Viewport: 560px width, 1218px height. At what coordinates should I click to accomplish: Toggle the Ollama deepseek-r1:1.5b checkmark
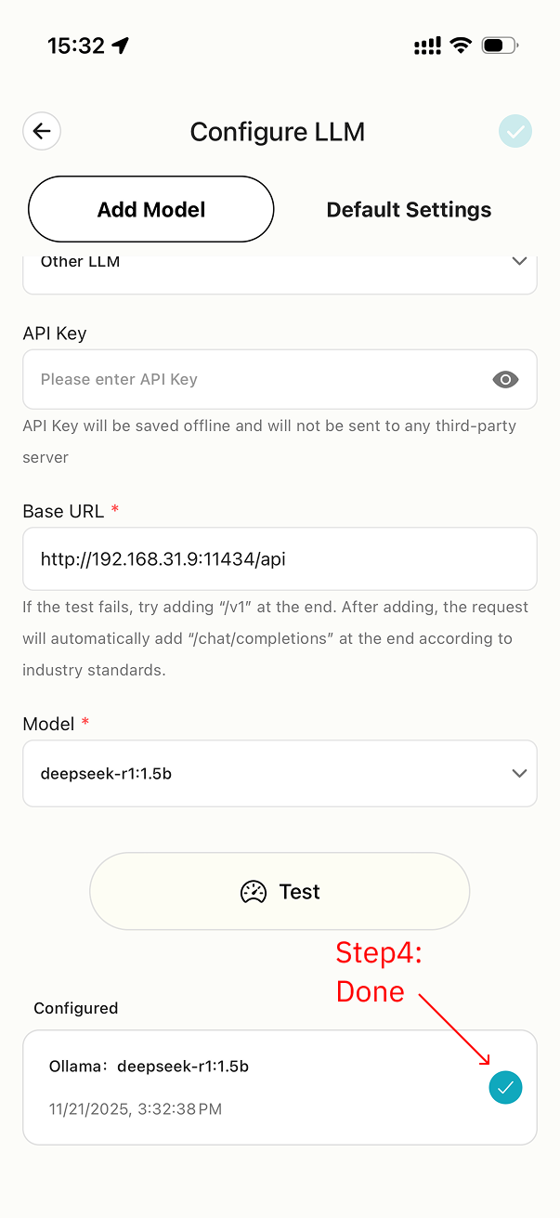[505, 1087]
